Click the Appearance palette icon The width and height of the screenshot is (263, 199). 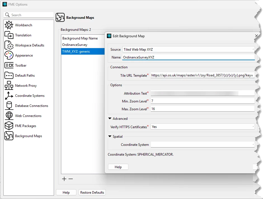coord(9,55)
